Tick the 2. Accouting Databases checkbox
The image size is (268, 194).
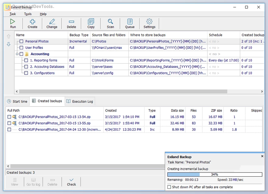pyautogui.click(x=26, y=66)
